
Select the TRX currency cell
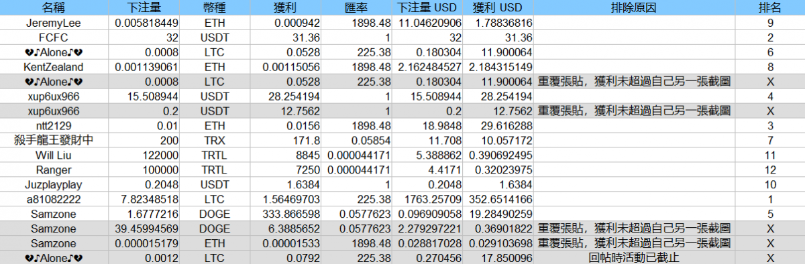[x=214, y=140]
